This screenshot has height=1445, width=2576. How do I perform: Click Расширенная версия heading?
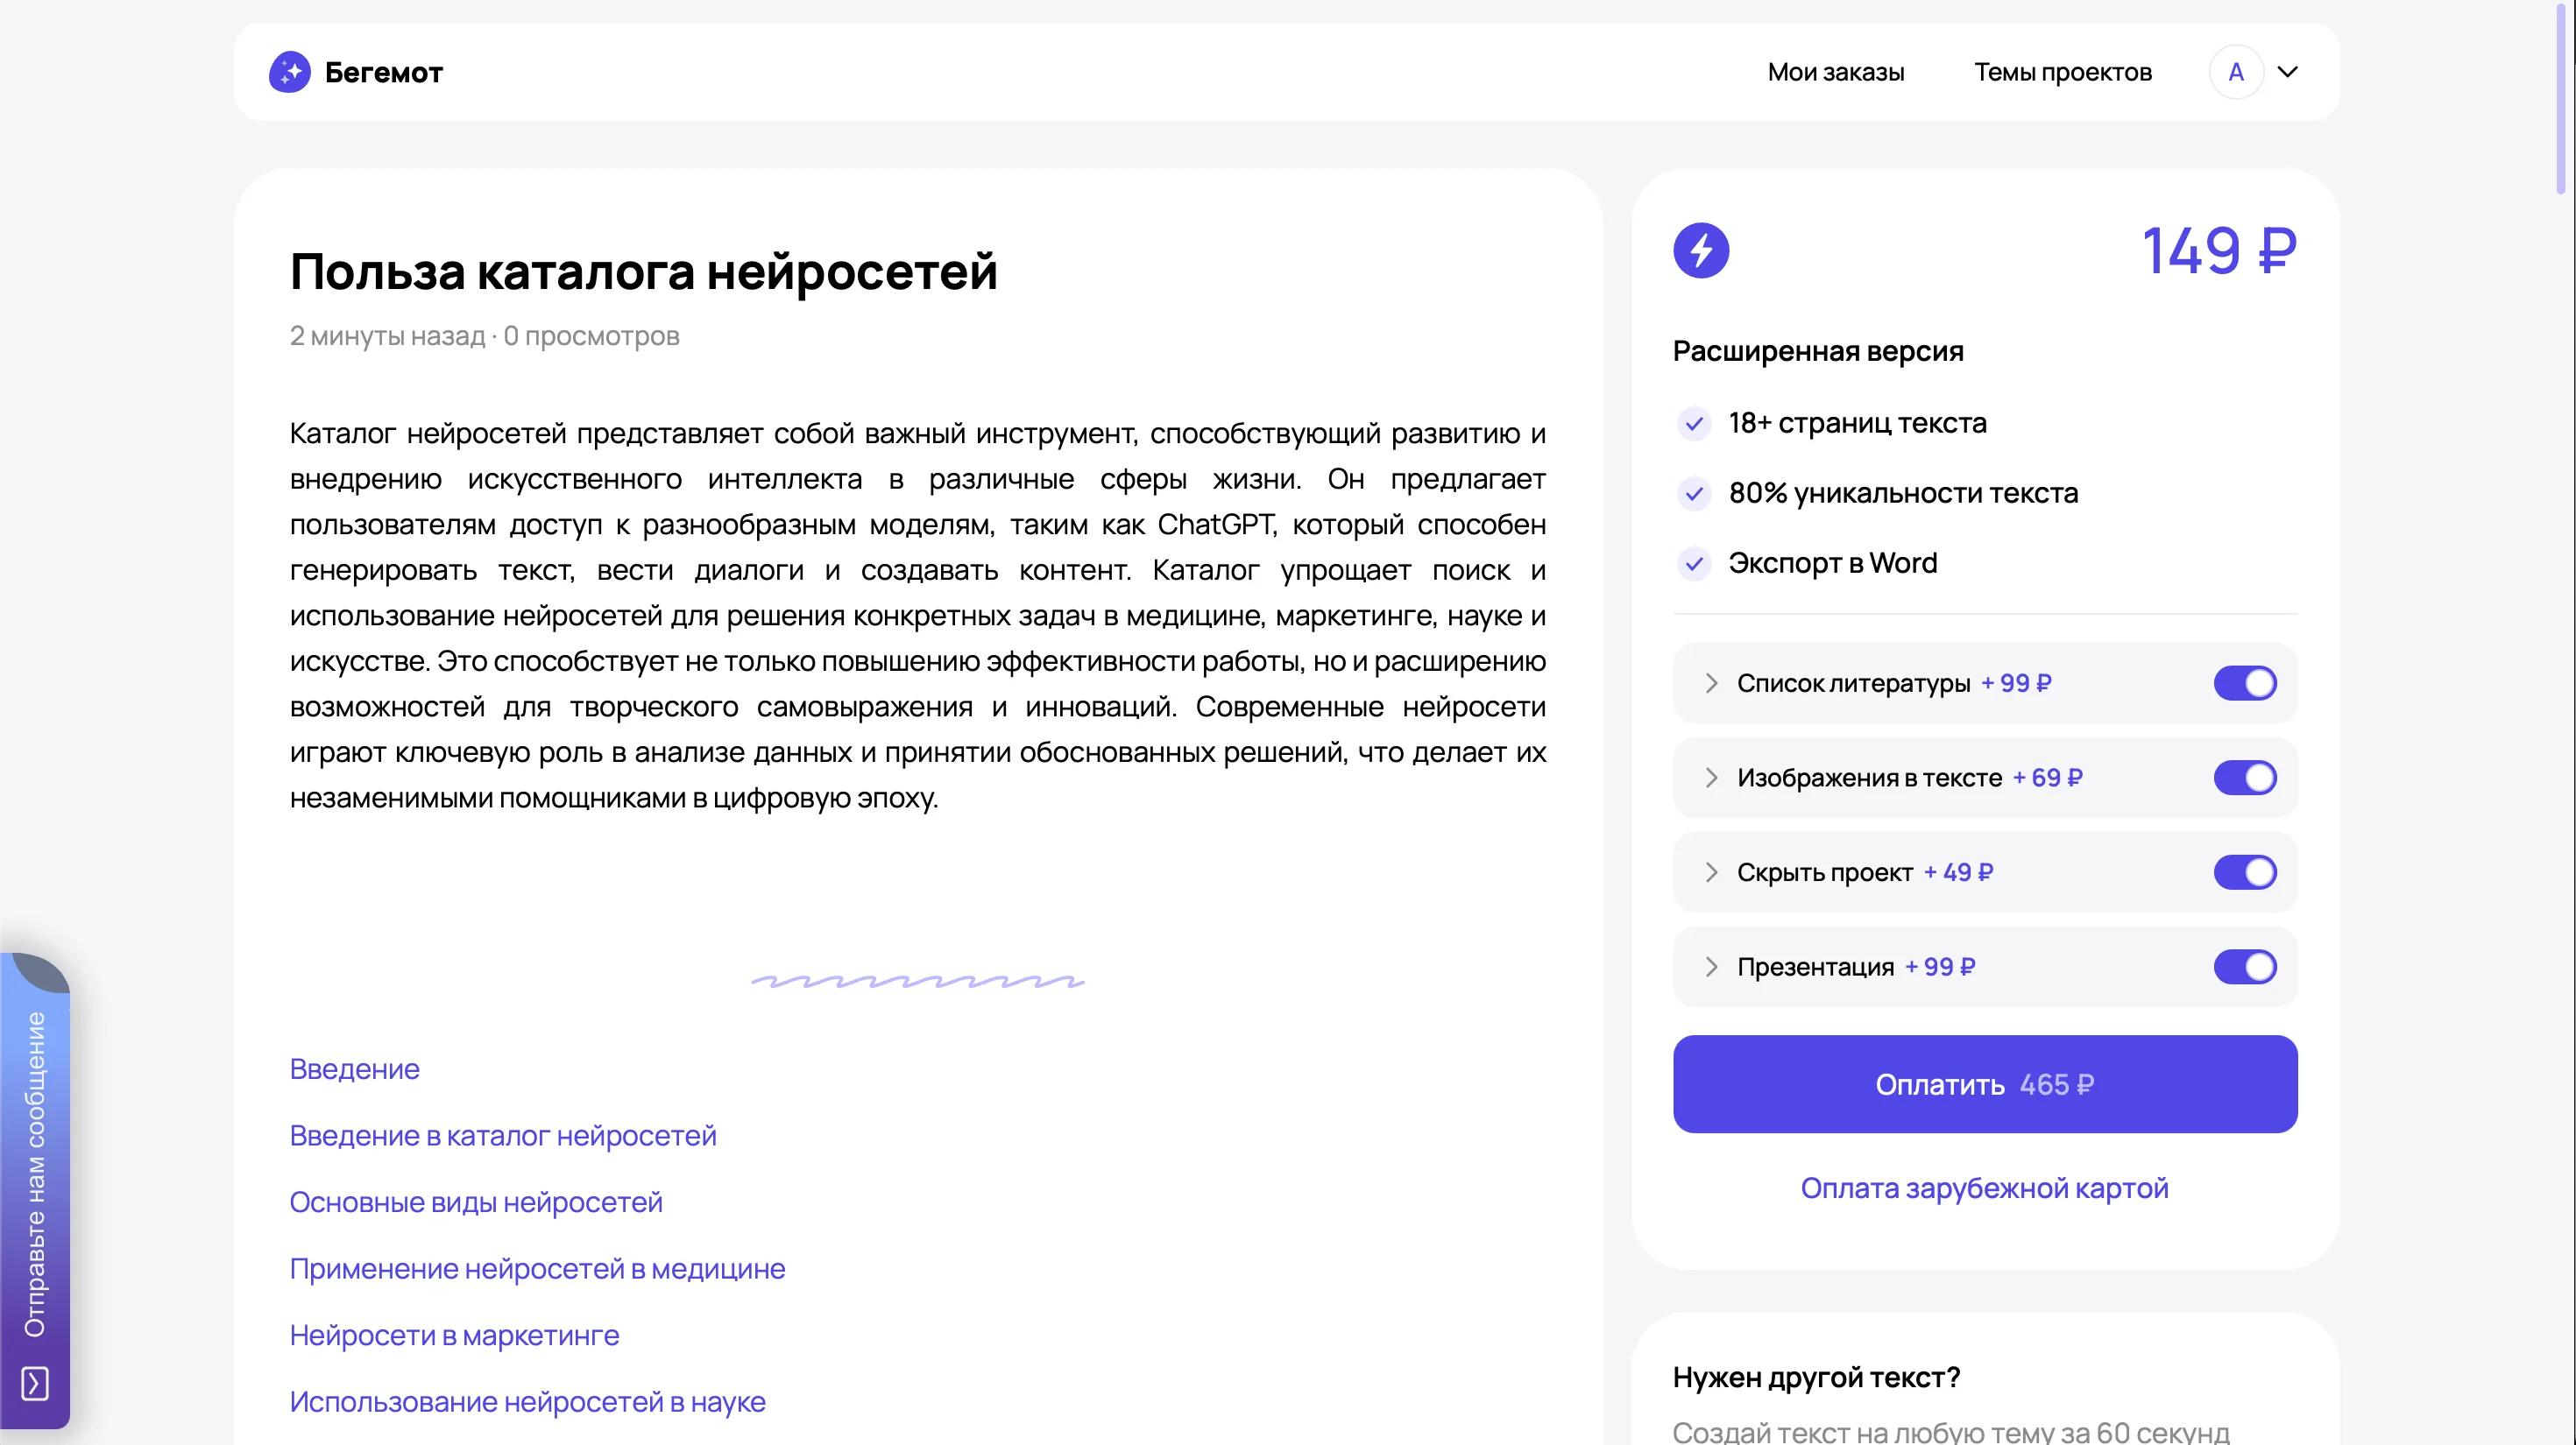[1818, 352]
